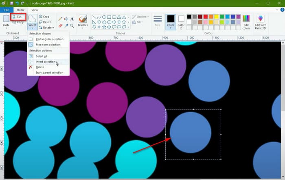The image size is (285, 180).
Task: Choose the Right arrow shape
Action: [114, 22]
